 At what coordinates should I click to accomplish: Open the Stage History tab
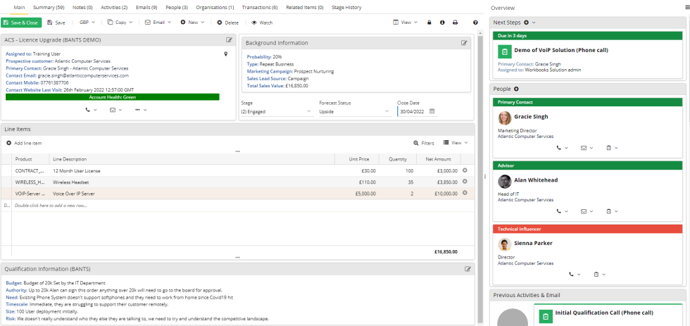(x=347, y=7)
